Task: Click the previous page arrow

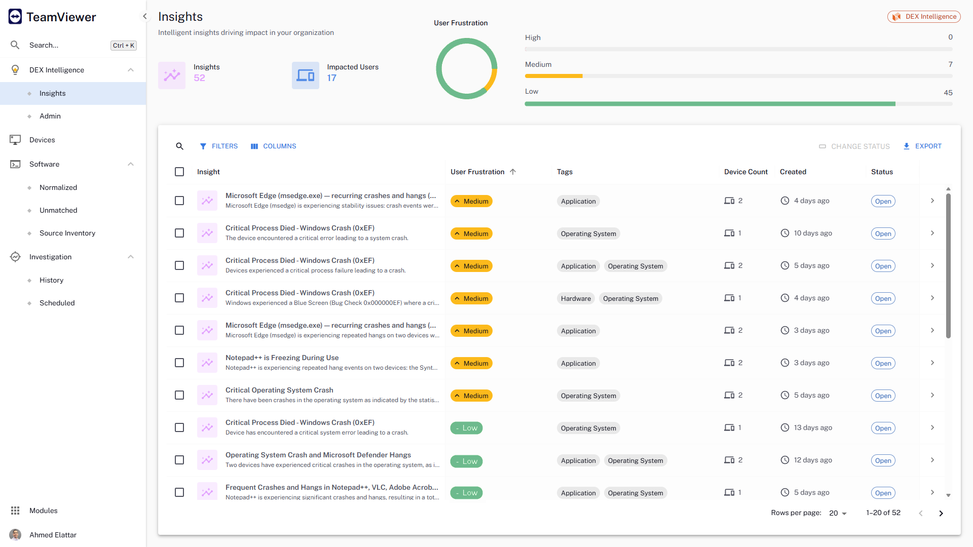Action: coord(921,514)
